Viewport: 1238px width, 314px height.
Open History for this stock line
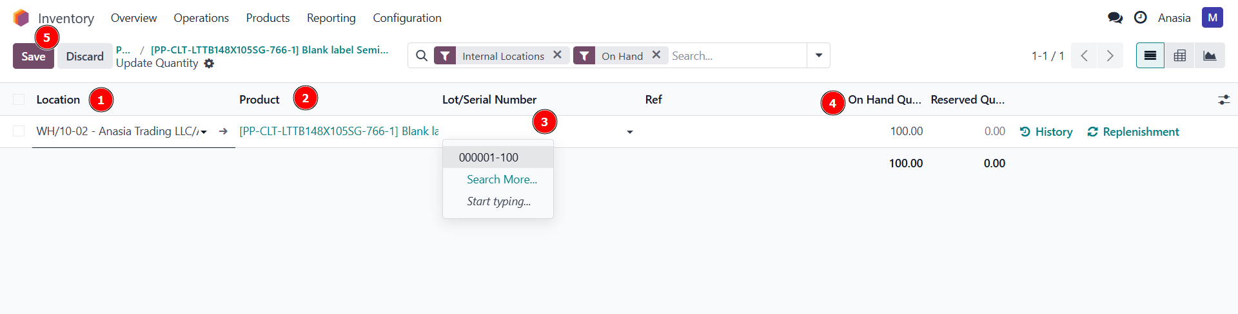1046,132
